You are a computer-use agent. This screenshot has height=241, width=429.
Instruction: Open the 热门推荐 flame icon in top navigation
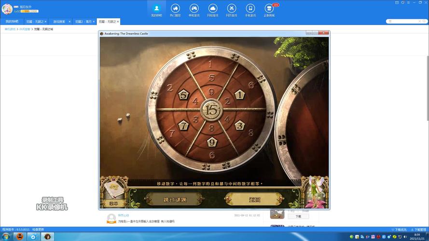tap(175, 9)
